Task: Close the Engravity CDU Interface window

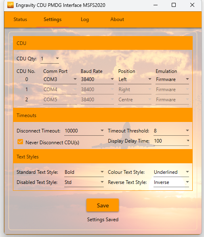Action: pos(192,5)
